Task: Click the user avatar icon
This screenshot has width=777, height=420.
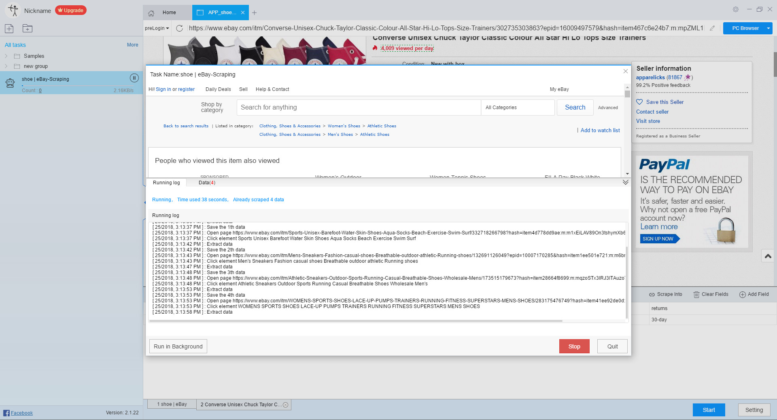Action: click(x=13, y=11)
